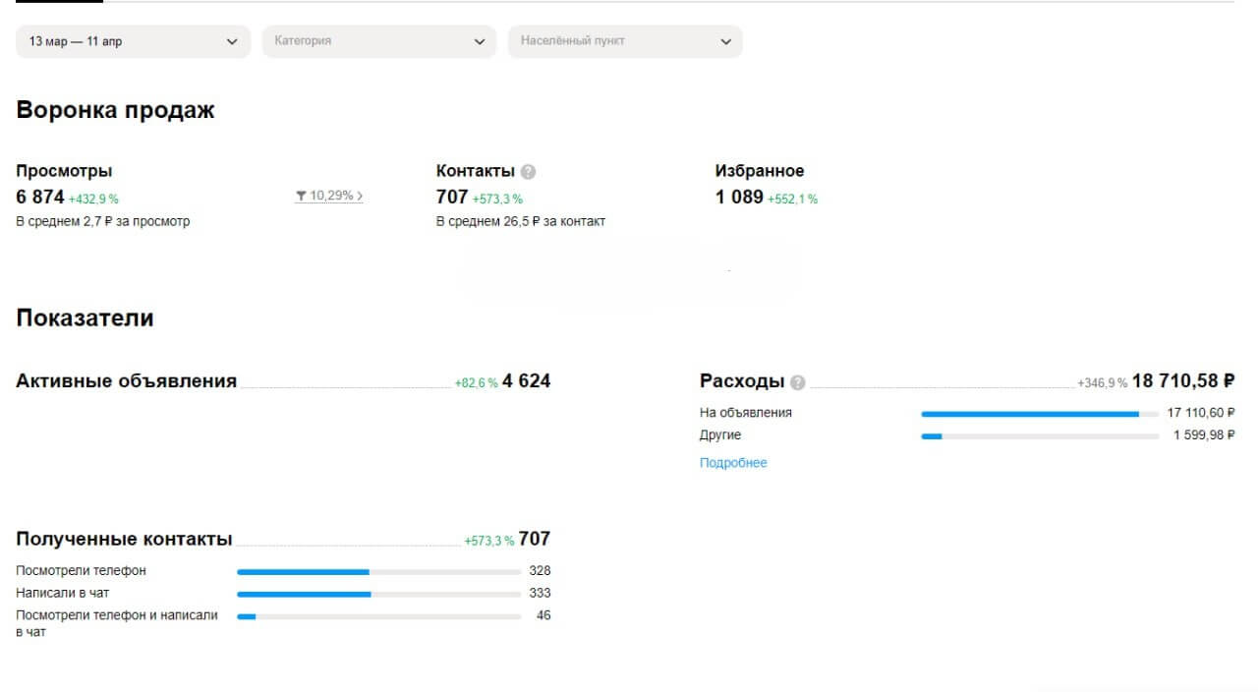Screen dimensions: 1258x692
Task: Click the Посмотрели телефон progress bar
Action: point(379,572)
